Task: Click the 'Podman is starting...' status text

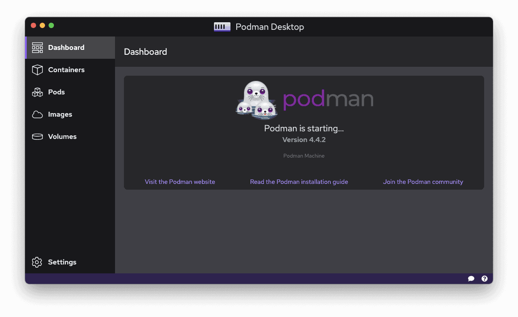Action: [304, 128]
